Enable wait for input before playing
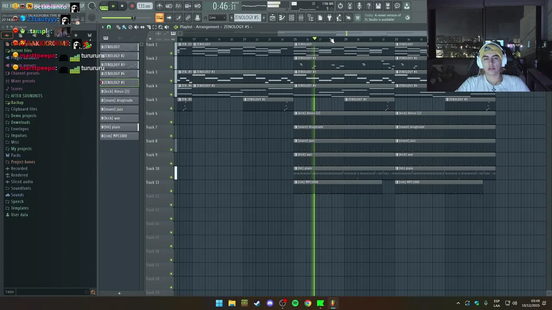This screenshot has width=552, height=310. click(x=169, y=6)
